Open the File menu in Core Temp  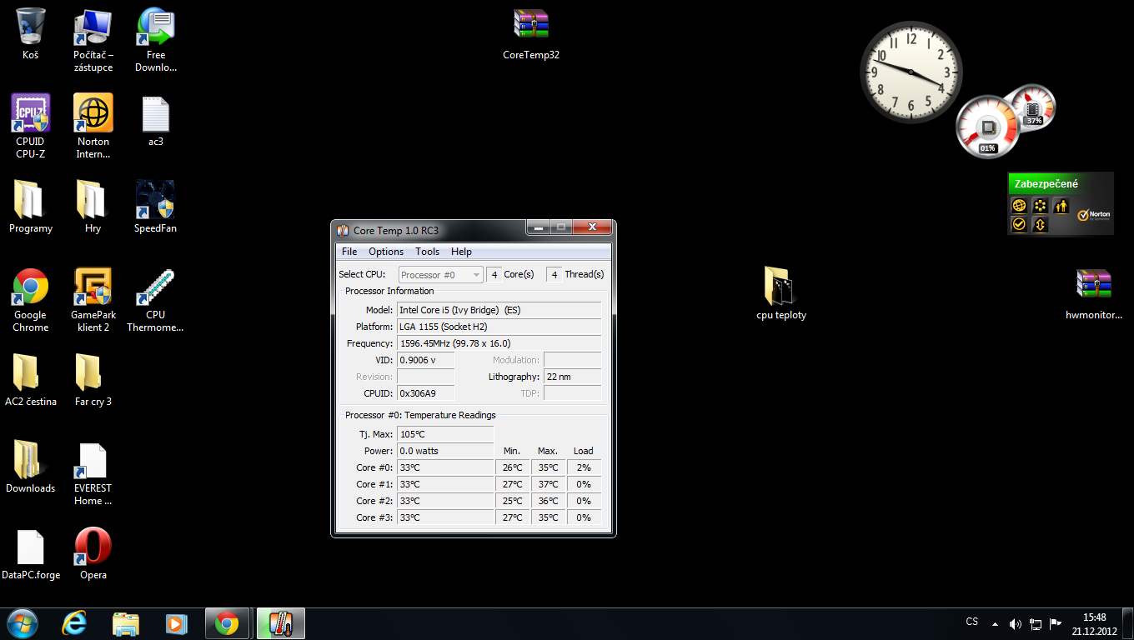coord(349,252)
